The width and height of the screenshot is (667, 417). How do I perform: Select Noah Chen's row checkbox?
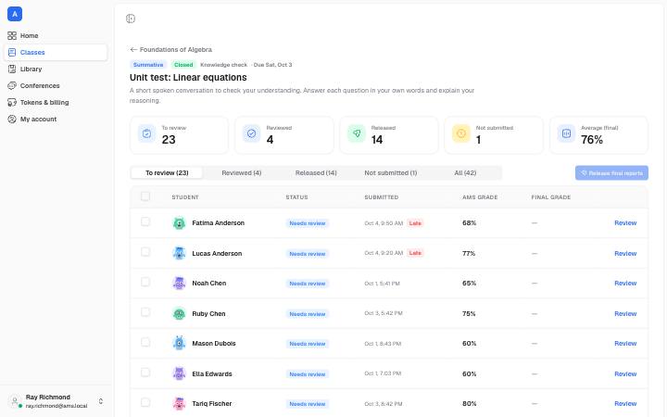click(x=145, y=282)
